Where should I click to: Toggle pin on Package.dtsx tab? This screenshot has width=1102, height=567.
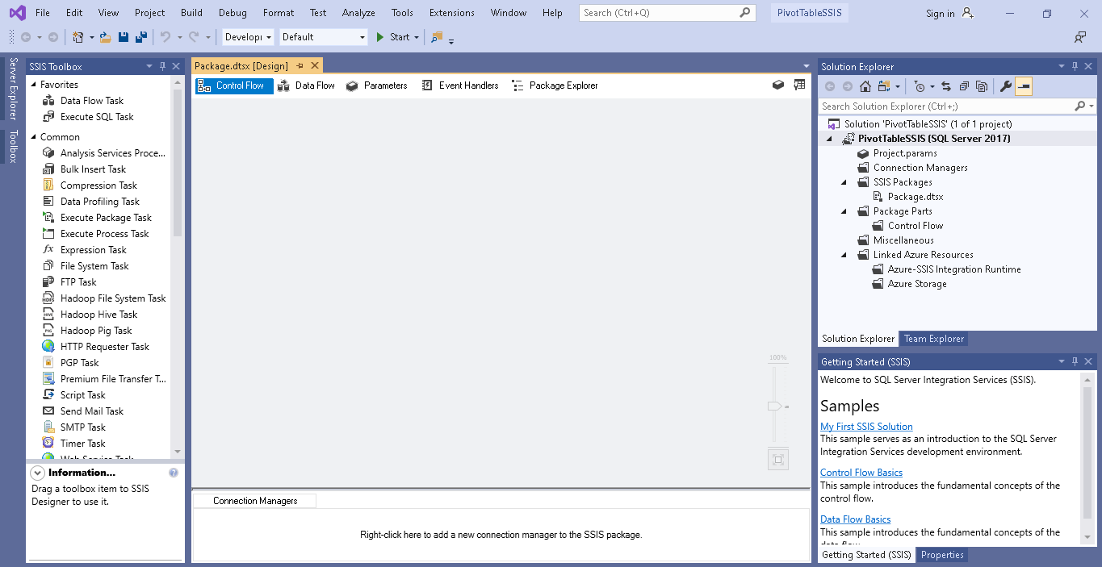[300, 66]
